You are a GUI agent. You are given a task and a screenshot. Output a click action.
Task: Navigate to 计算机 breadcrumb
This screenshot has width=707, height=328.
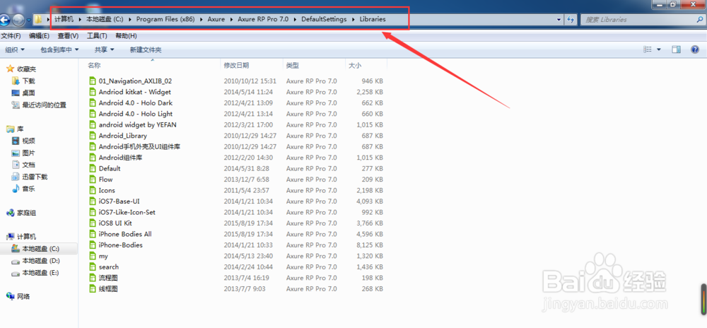(64, 19)
